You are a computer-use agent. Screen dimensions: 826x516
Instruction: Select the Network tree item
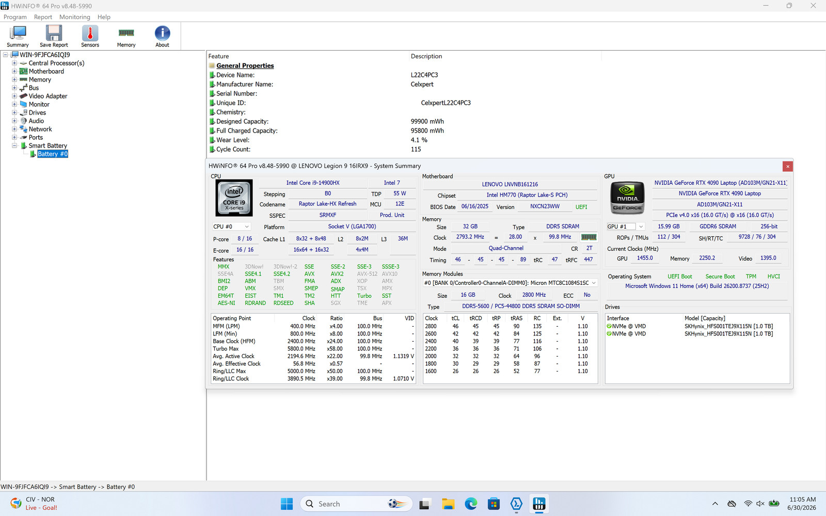point(40,129)
